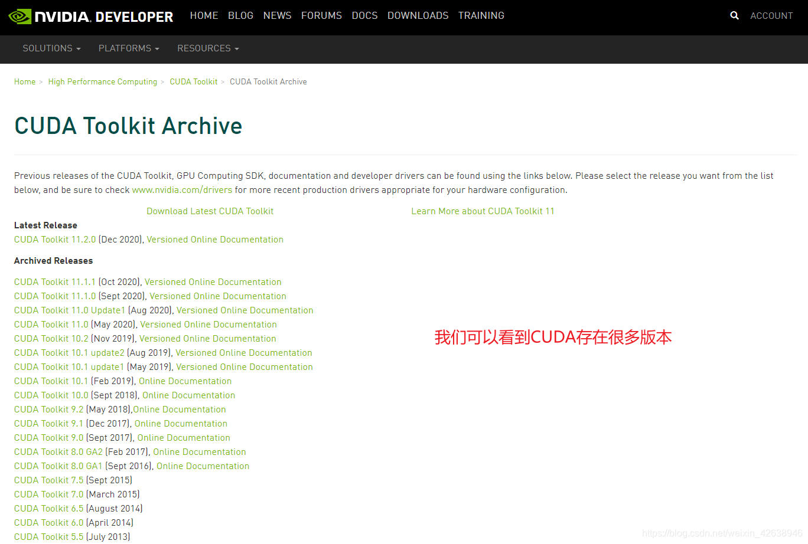Open Online Documentation for 10.1 Feb 2019

click(x=185, y=381)
